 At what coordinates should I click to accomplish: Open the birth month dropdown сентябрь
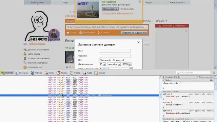(114, 64)
